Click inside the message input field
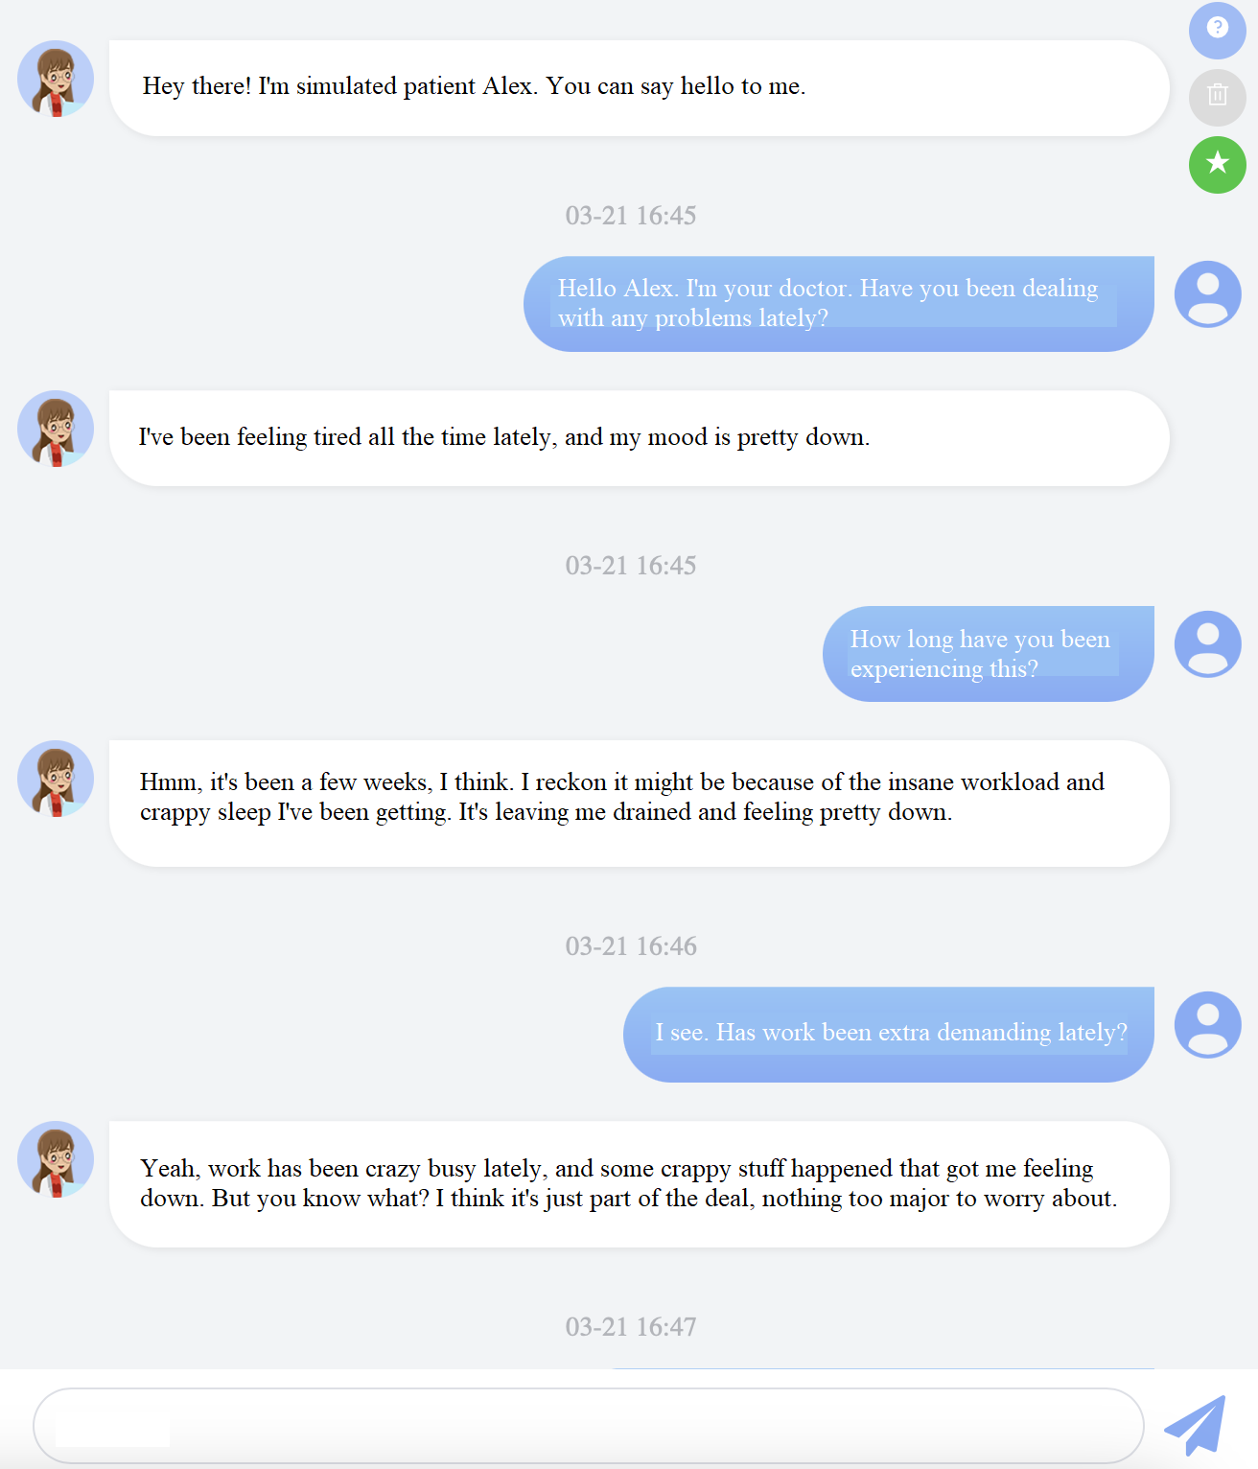This screenshot has width=1258, height=1469. (x=575, y=1426)
